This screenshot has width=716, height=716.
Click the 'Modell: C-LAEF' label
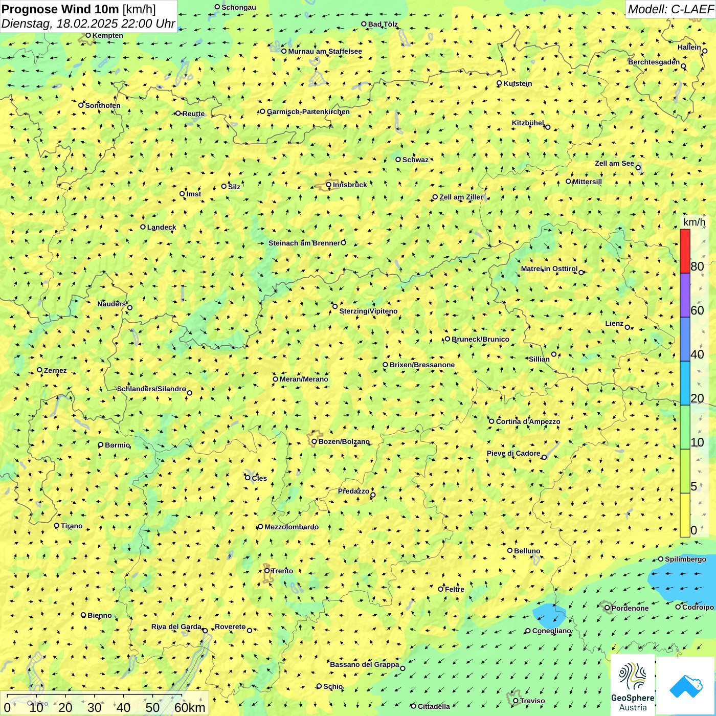(x=670, y=9)
